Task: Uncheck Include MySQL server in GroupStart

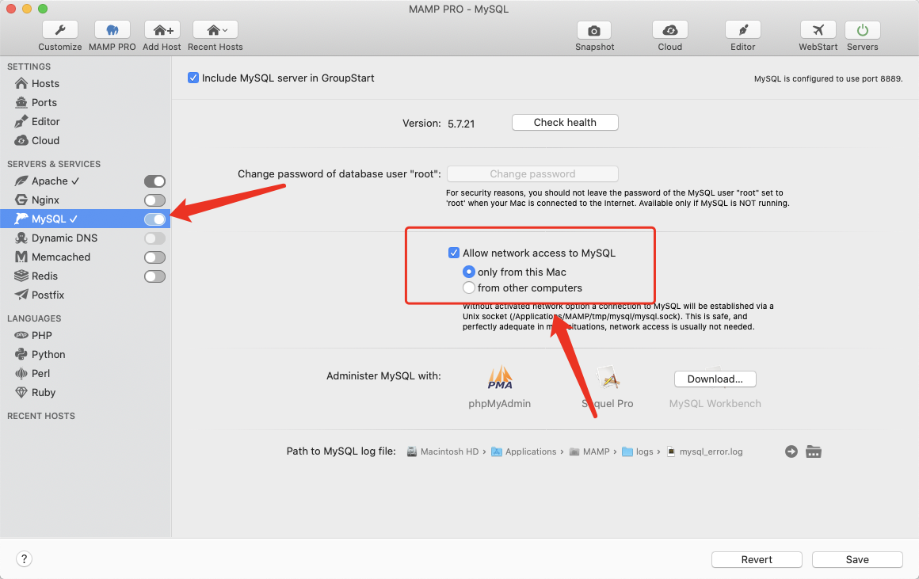Action: pyautogui.click(x=193, y=78)
